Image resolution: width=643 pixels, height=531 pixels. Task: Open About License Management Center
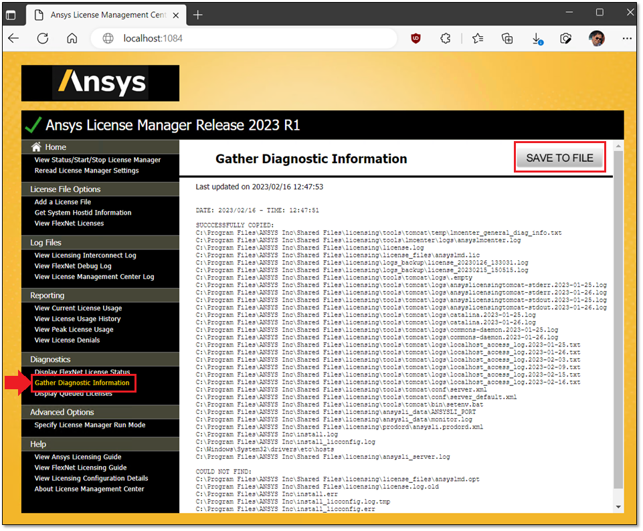point(90,489)
